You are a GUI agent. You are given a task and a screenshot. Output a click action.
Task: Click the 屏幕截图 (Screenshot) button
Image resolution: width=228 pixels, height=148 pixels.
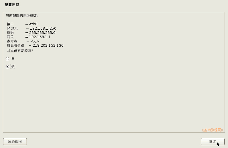[x=15, y=141]
